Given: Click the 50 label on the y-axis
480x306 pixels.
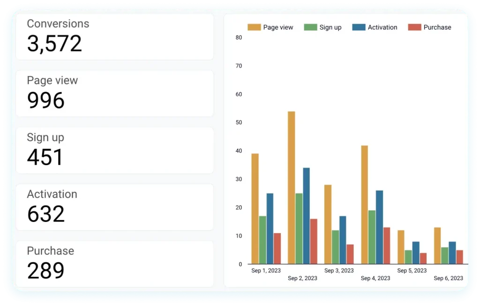Looking at the screenshot, I should pyautogui.click(x=239, y=122).
